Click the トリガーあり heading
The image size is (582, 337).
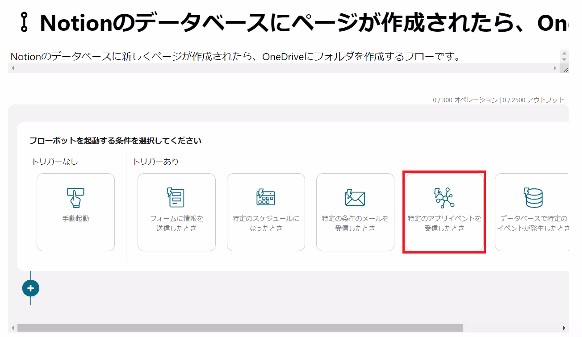(156, 162)
